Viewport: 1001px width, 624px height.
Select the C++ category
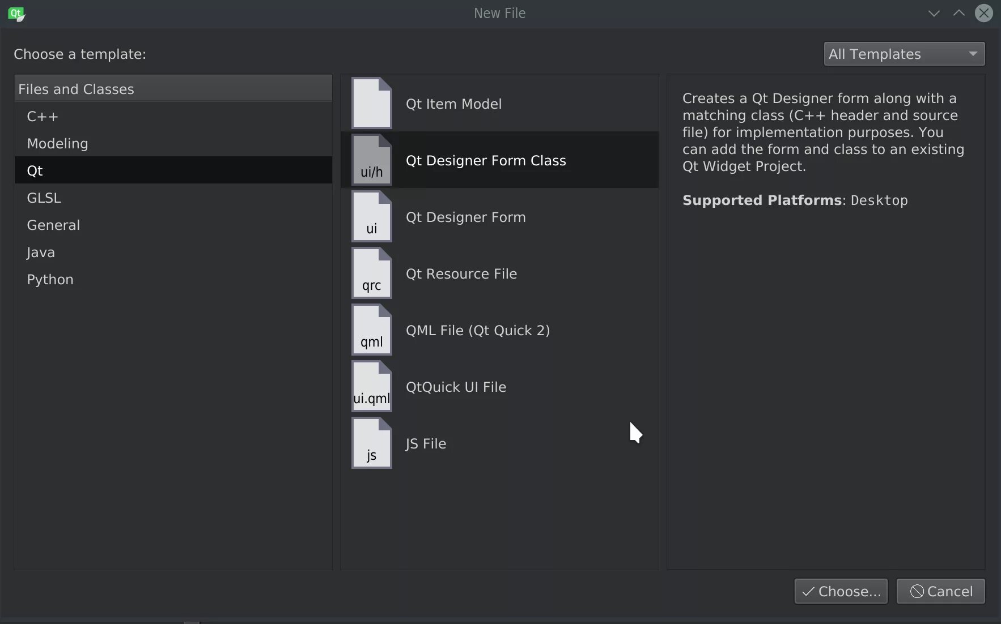43,117
